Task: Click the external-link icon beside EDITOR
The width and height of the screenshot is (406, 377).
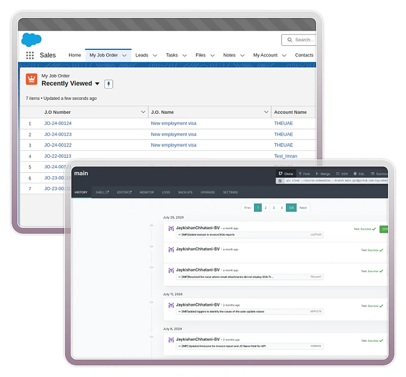Action: tap(130, 192)
